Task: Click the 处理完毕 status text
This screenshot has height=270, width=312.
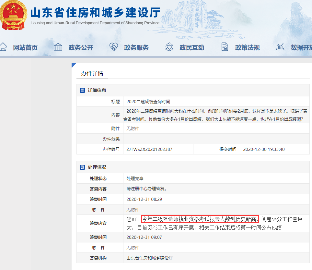Action: (x=135, y=178)
